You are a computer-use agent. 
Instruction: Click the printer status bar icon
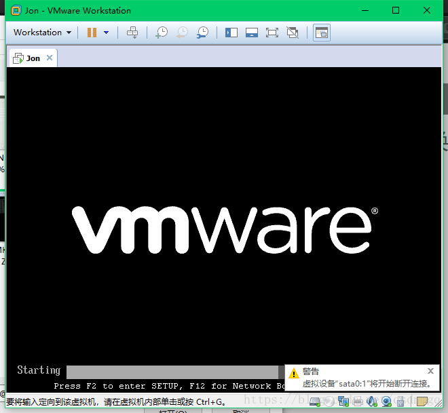(x=358, y=401)
